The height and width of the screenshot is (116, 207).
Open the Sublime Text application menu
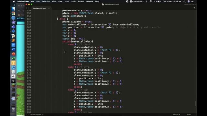23,1
